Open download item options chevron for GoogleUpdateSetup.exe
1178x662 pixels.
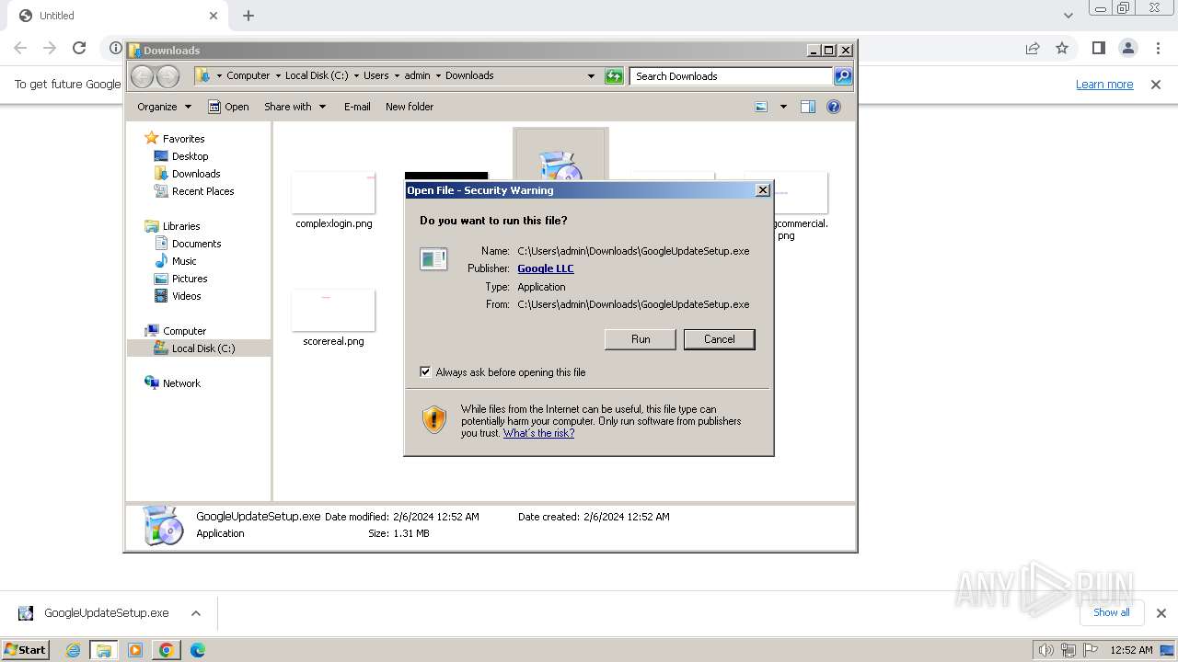[195, 613]
